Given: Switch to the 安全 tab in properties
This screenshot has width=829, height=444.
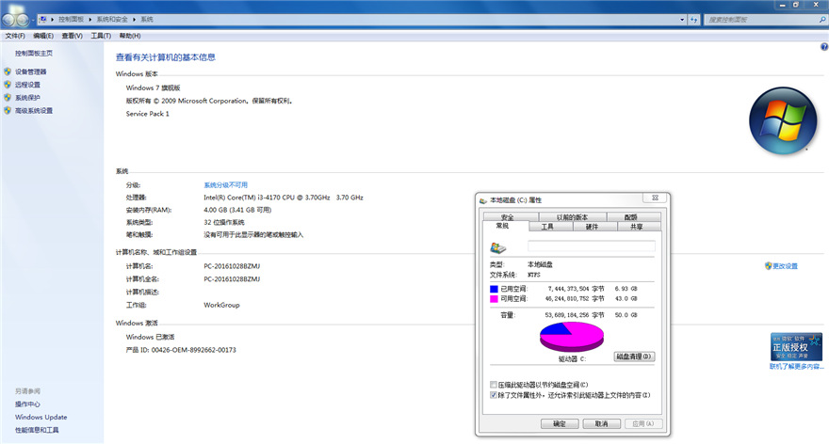Looking at the screenshot, I should coord(508,217).
